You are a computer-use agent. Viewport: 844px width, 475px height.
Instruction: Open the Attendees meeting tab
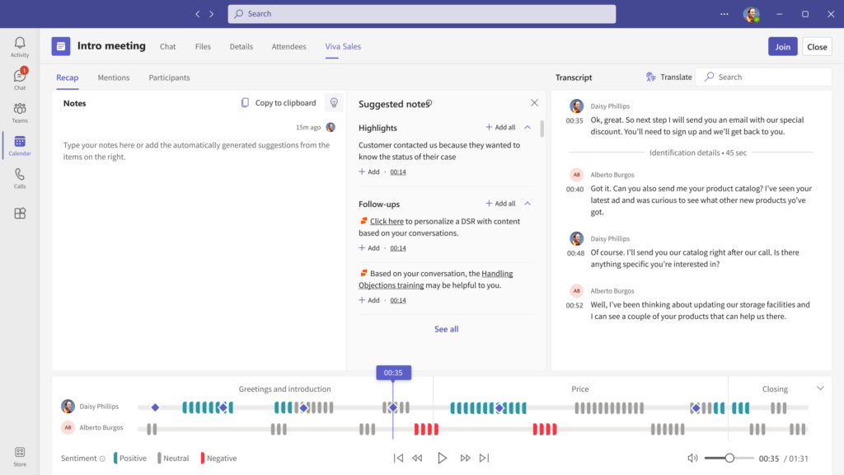click(x=288, y=46)
